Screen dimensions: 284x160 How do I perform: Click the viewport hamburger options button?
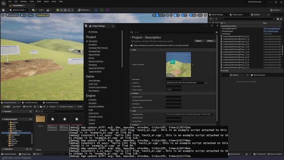pos(3,15)
